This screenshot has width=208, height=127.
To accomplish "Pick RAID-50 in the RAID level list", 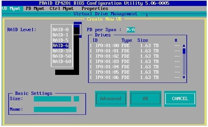I will (x=62, y=56).
